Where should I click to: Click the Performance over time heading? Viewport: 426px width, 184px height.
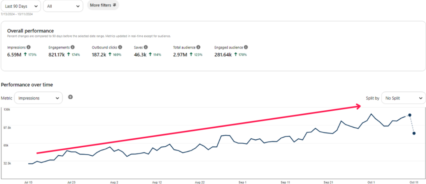click(x=27, y=85)
